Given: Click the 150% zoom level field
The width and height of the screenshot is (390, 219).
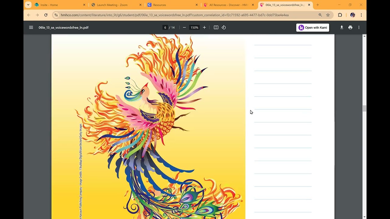Looking at the screenshot, I should point(194,27).
